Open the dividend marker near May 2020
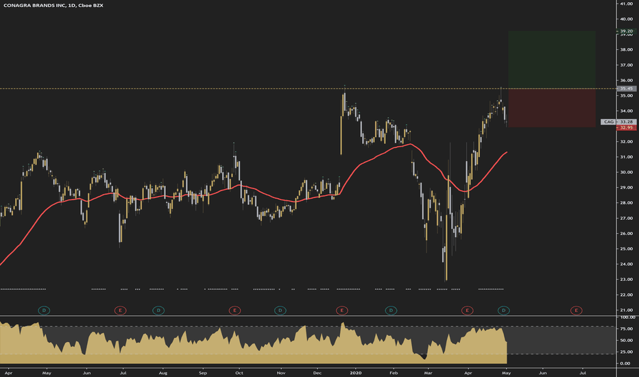This screenshot has width=639, height=377. point(504,311)
